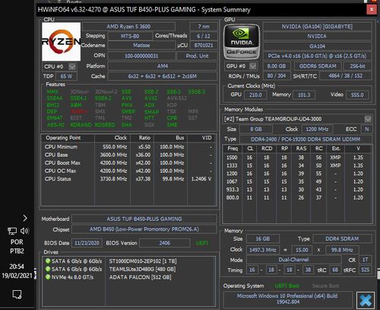Open the taskbar notification center icon
The image size is (380, 310).
click(17, 295)
